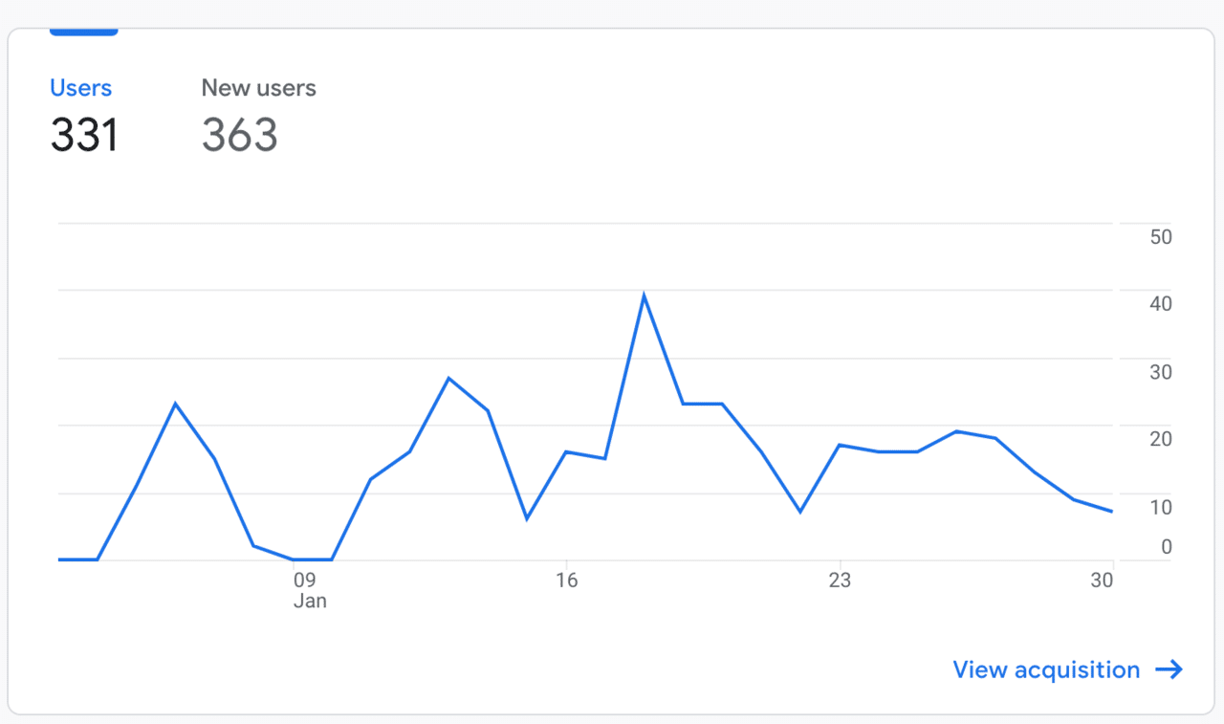Click the 10 y-axis value label
The height and width of the screenshot is (724, 1224).
pos(1161,507)
